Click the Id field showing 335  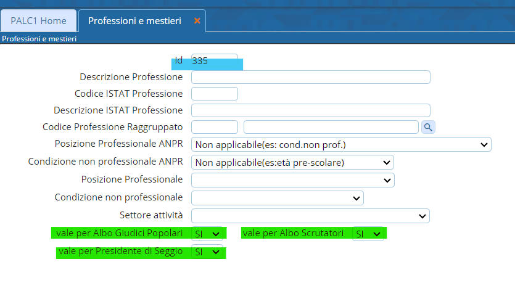(214, 61)
